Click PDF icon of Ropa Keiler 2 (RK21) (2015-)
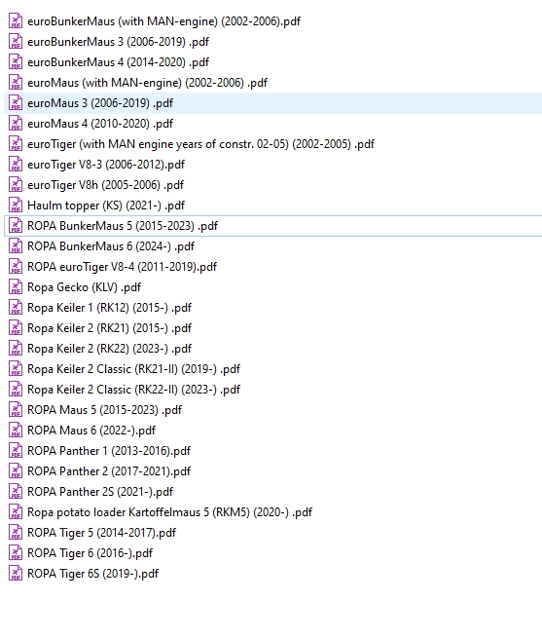 pos(16,328)
